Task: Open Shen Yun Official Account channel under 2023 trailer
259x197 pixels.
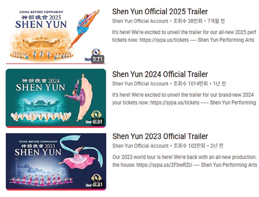Action: [x=140, y=146]
